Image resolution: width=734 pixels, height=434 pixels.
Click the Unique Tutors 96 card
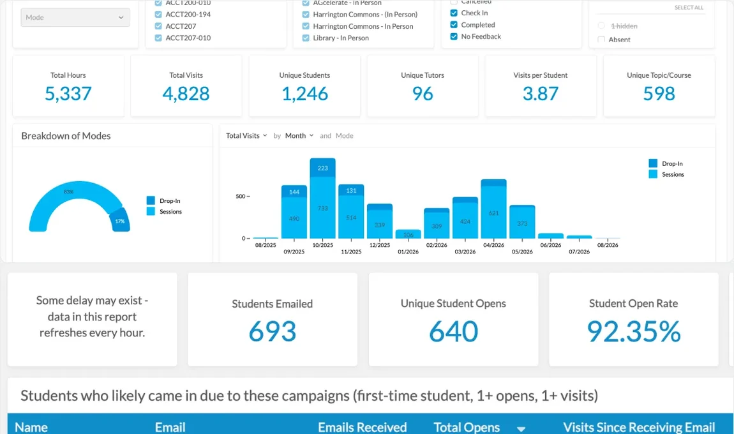coord(423,86)
